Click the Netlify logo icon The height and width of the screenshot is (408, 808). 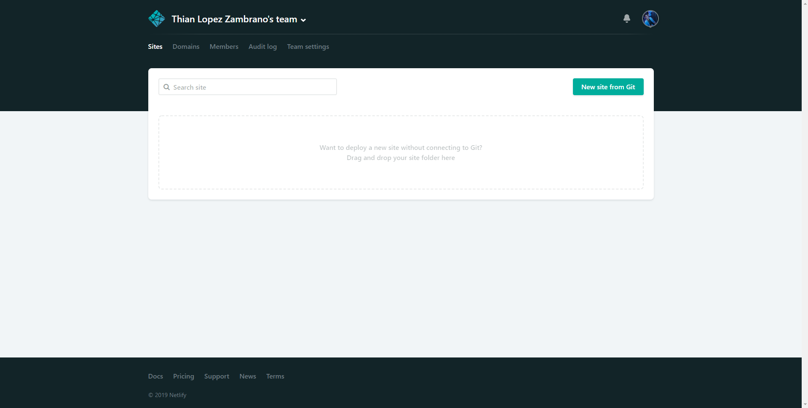pyautogui.click(x=156, y=19)
